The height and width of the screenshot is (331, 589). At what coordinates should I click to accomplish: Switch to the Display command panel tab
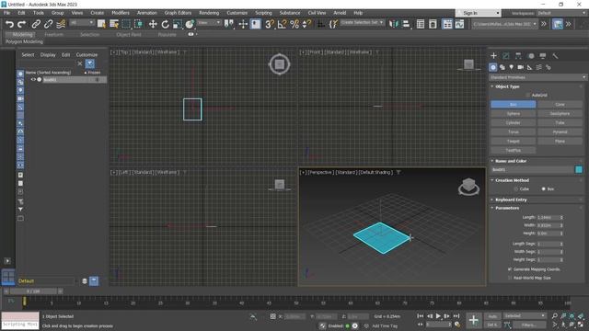point(543,56)
